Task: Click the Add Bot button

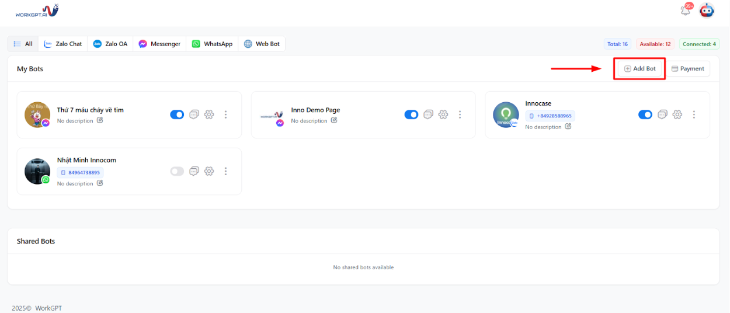Action: [640, 68]
